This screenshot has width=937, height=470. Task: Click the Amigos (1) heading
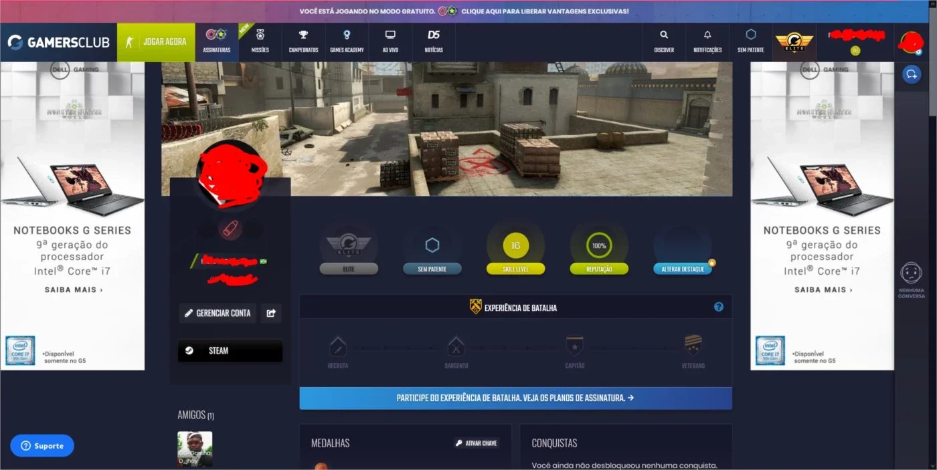pos(195,415)
